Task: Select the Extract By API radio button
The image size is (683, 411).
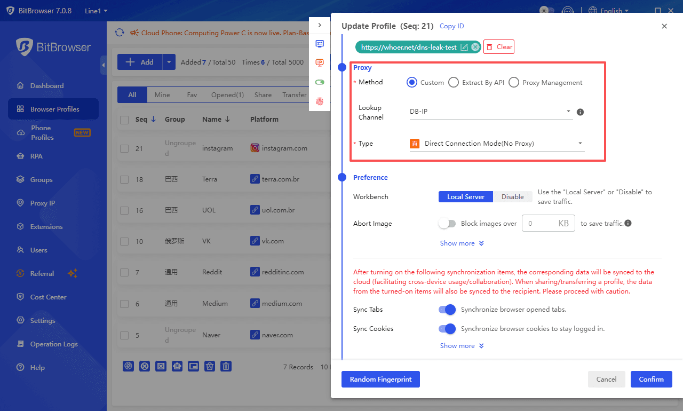Action: (454, 82)
